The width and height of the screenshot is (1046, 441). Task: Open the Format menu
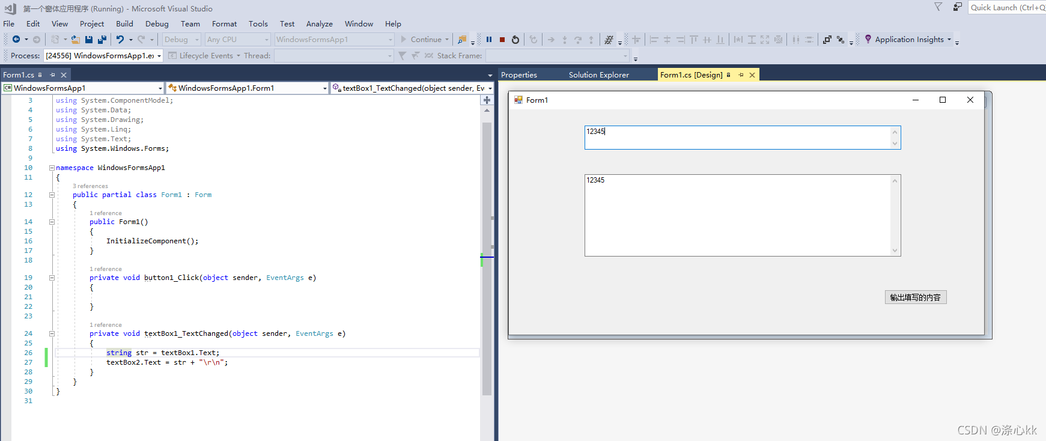coord(224,24)
